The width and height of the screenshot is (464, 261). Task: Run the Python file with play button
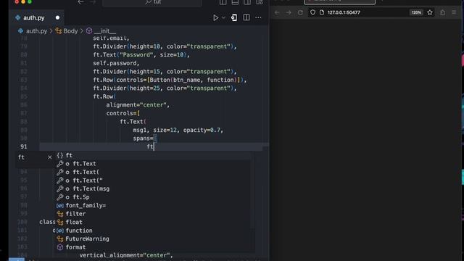pyautogui.click(x=216, y=17)
